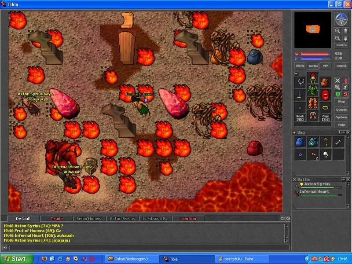This screenshot has height=264, width=352.
Task: Select the boots equipment slot
Action: pyautogui.click(x=313, y=116)
